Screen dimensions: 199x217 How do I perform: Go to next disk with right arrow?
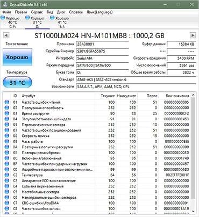193,35
